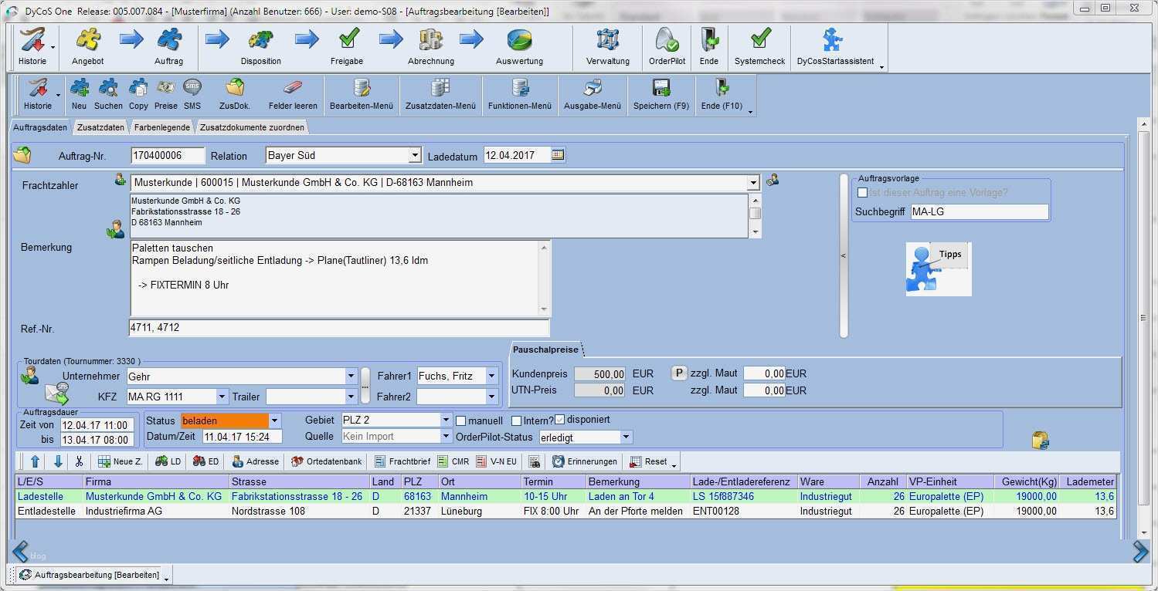Expand the Relation dropdown
The width and height of the screenshot is (1158, 591).
pos(414,156)
